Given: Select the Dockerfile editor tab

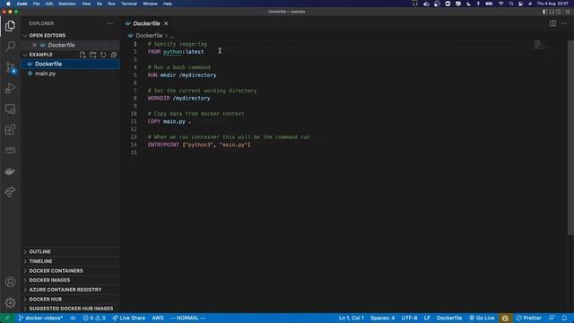Looking at the screenshot, I should click(x=147, y=23).
